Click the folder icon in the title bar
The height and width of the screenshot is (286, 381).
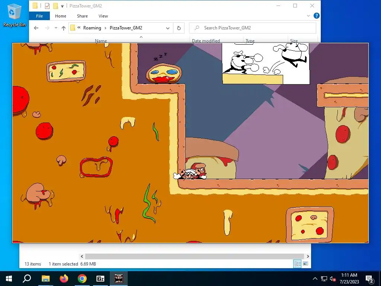pos(35,6)
